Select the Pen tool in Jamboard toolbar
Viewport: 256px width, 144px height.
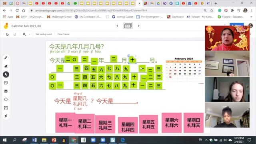point(6,58)
